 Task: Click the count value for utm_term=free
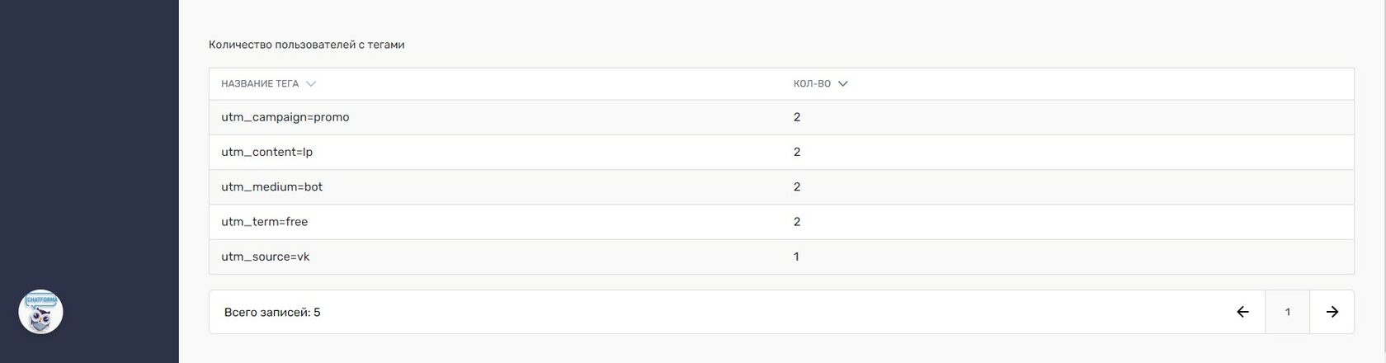(797, 222)
